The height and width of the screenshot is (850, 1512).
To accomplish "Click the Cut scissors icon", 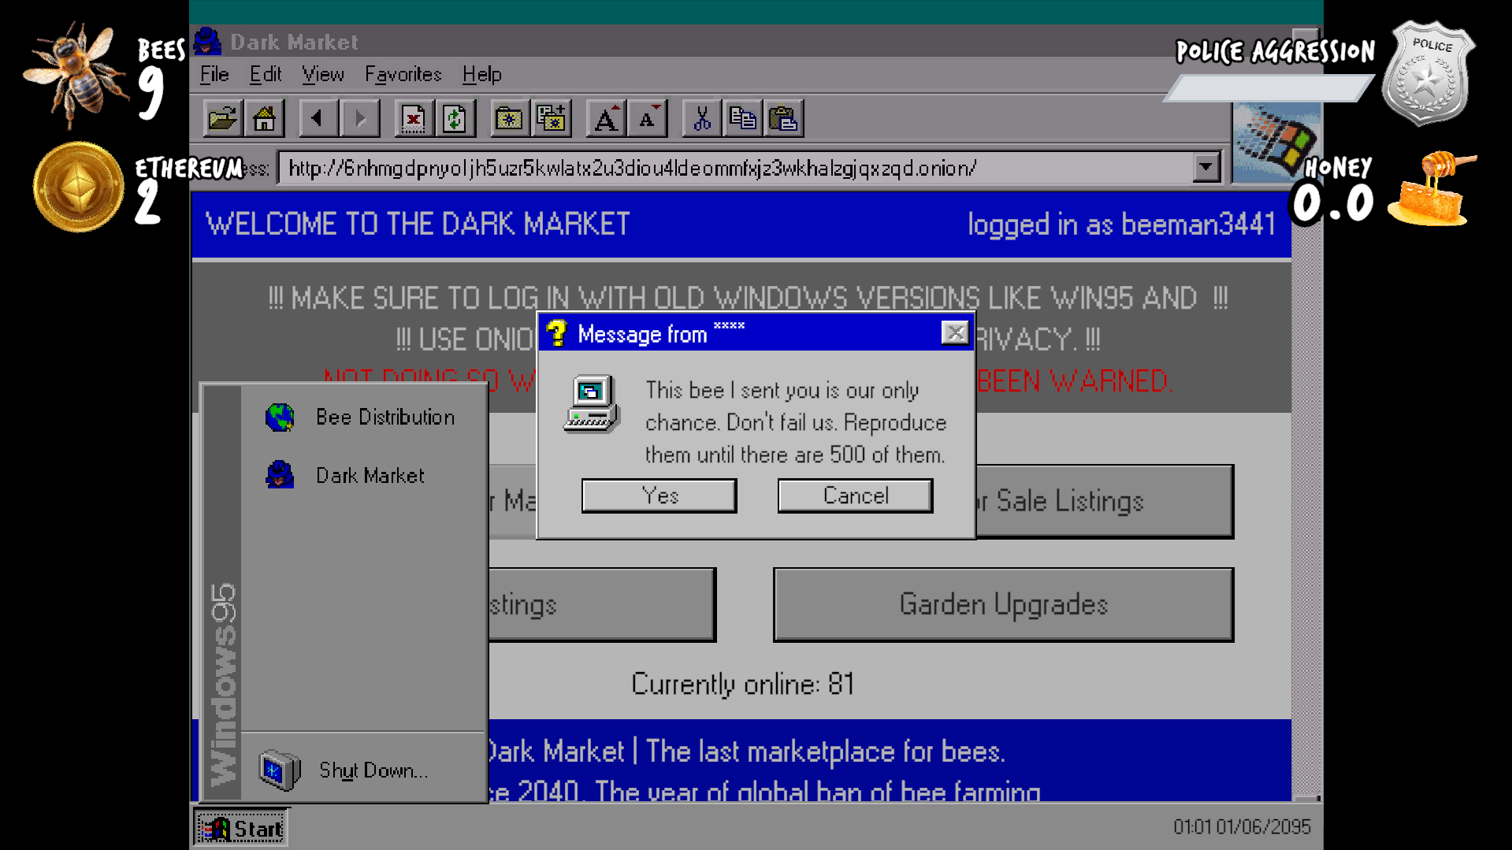I will coord(701,119).
